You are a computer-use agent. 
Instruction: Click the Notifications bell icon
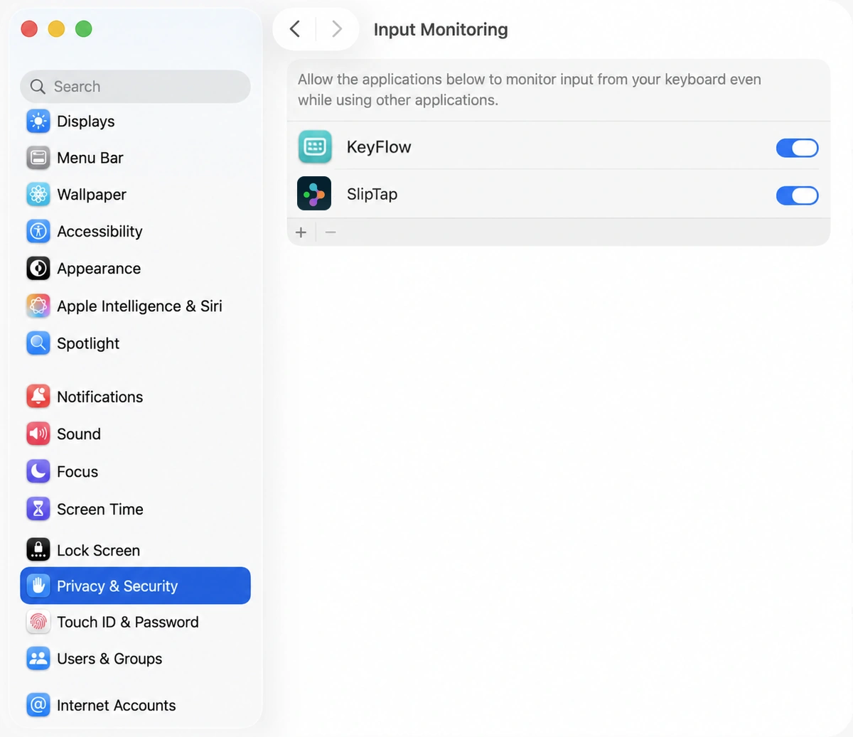[38, 397]
